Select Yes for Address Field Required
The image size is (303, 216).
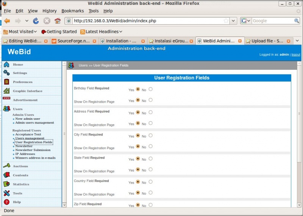click(x=138, y=112)
